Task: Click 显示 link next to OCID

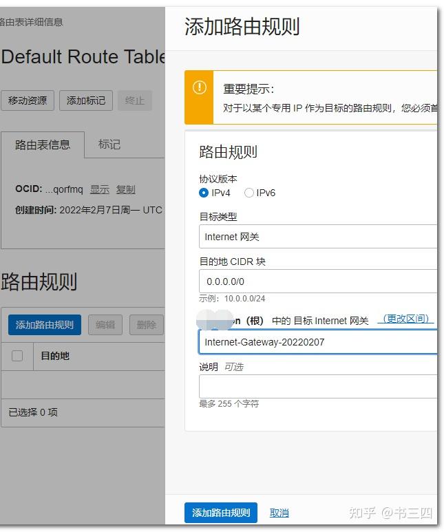Action: [100, 189]
